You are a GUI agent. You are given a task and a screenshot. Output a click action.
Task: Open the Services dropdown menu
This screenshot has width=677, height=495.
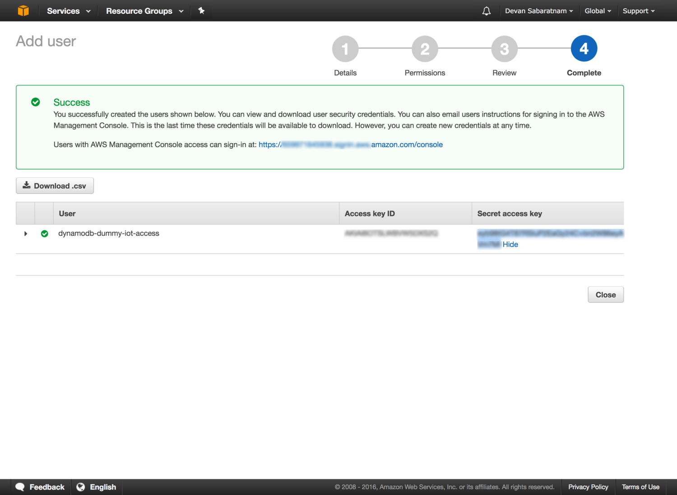click(x=69, y=11)
